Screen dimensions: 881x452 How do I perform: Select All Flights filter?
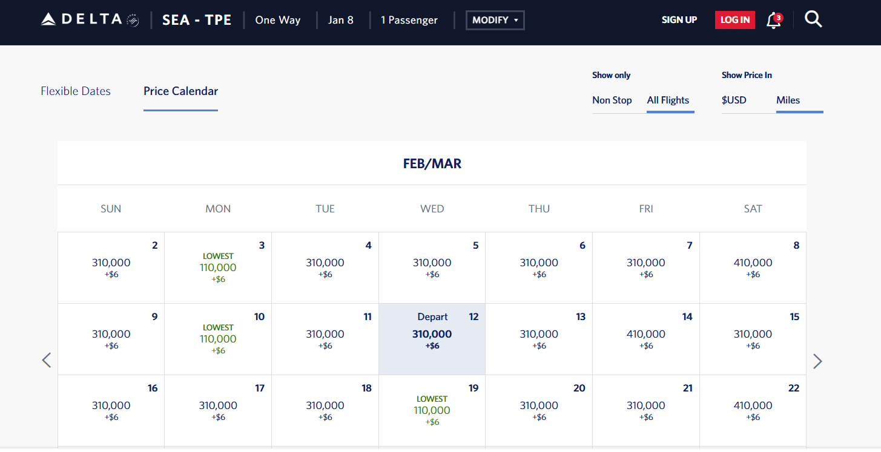click(668, 100)
